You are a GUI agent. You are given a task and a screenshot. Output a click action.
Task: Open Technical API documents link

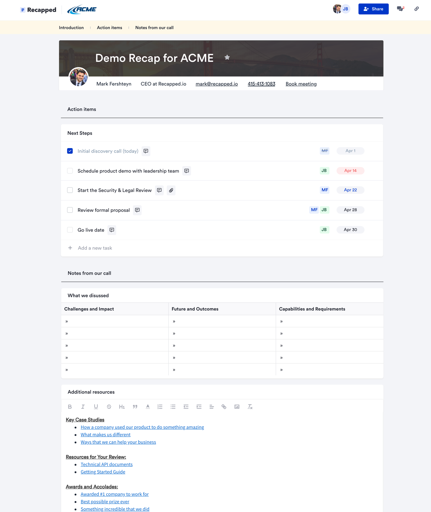coord(107,464)
